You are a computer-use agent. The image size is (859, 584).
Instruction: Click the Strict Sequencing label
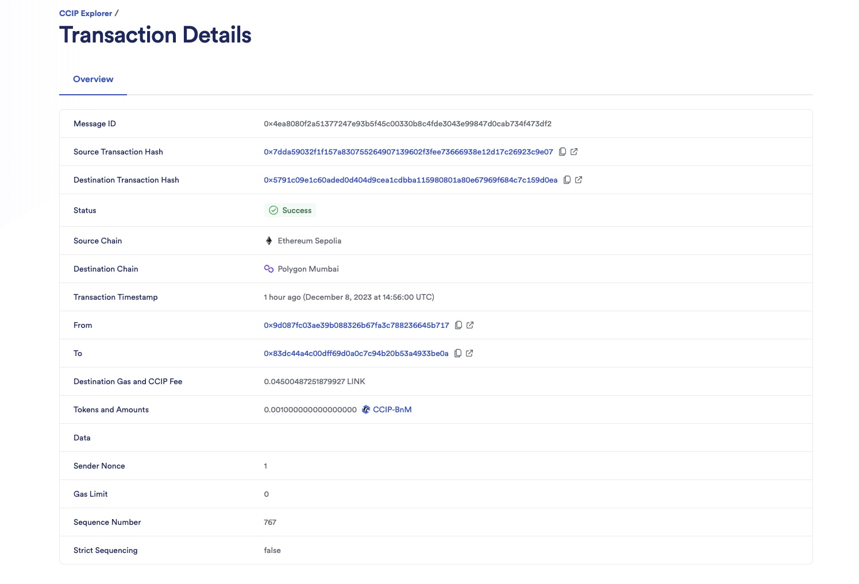tap(106, 550)
